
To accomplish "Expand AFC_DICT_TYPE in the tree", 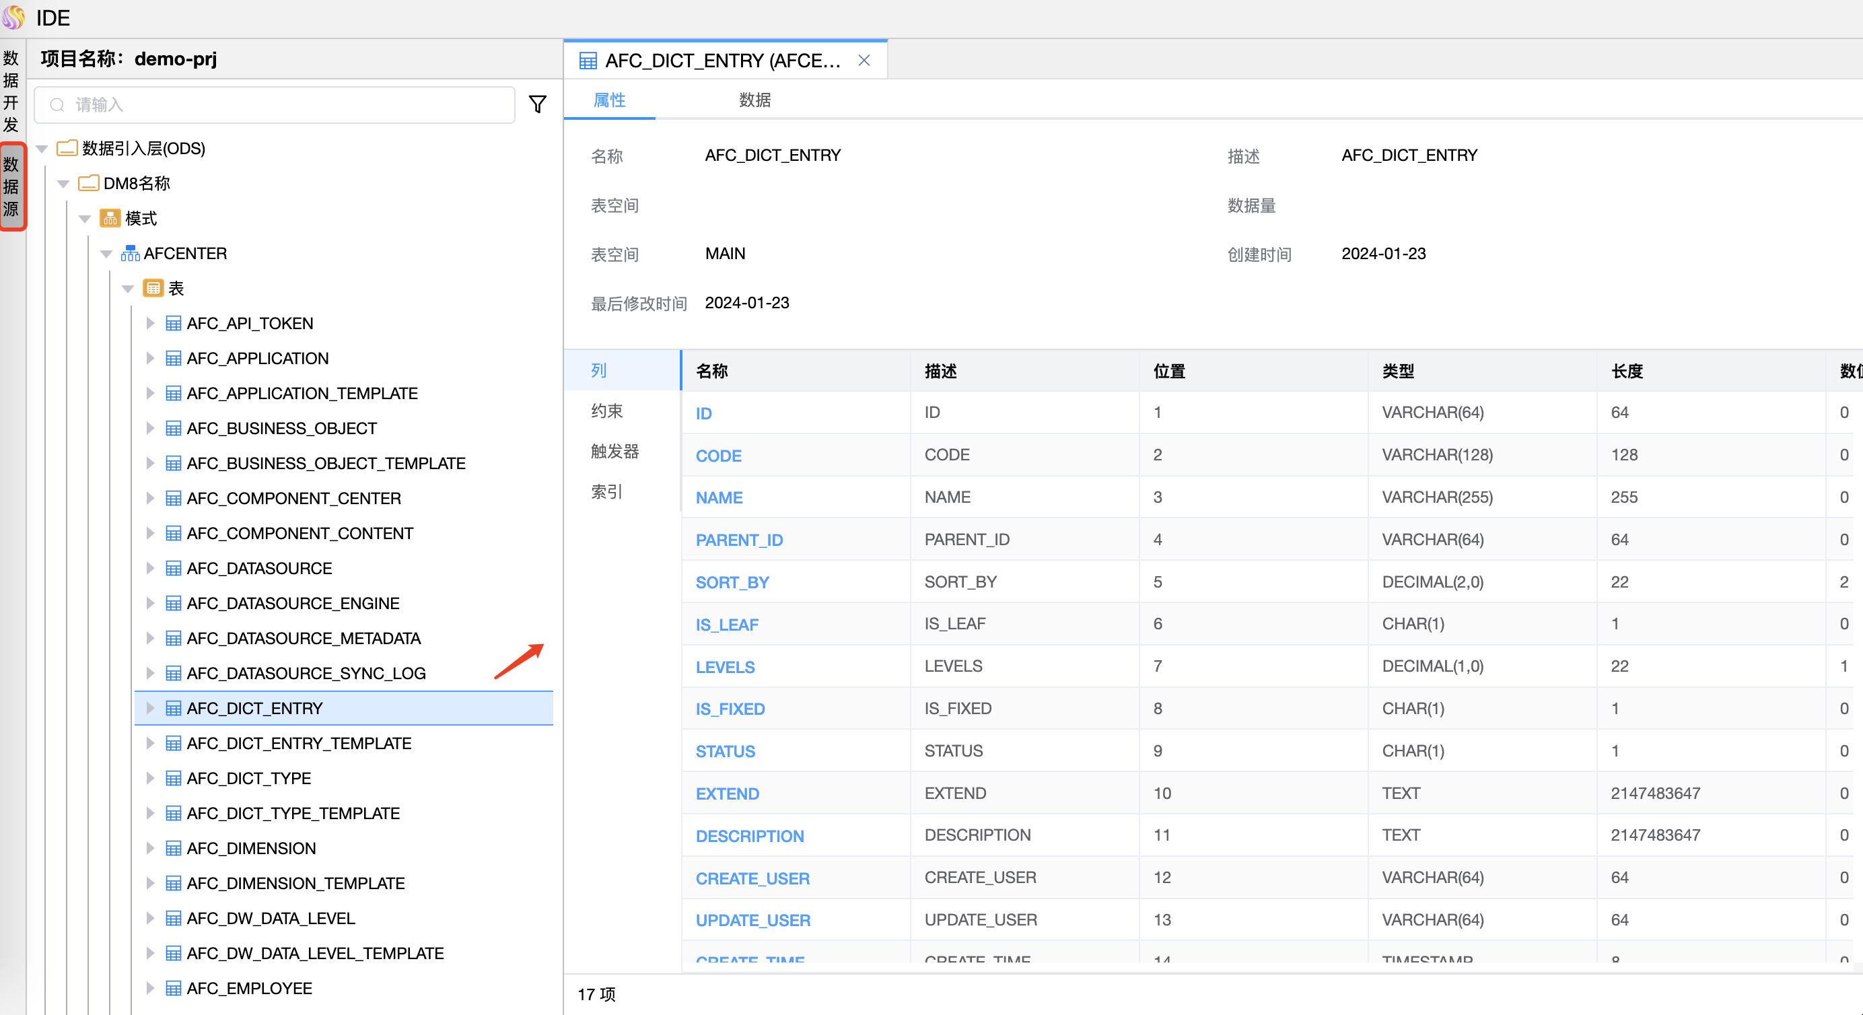I will click(x=149, y=777).
